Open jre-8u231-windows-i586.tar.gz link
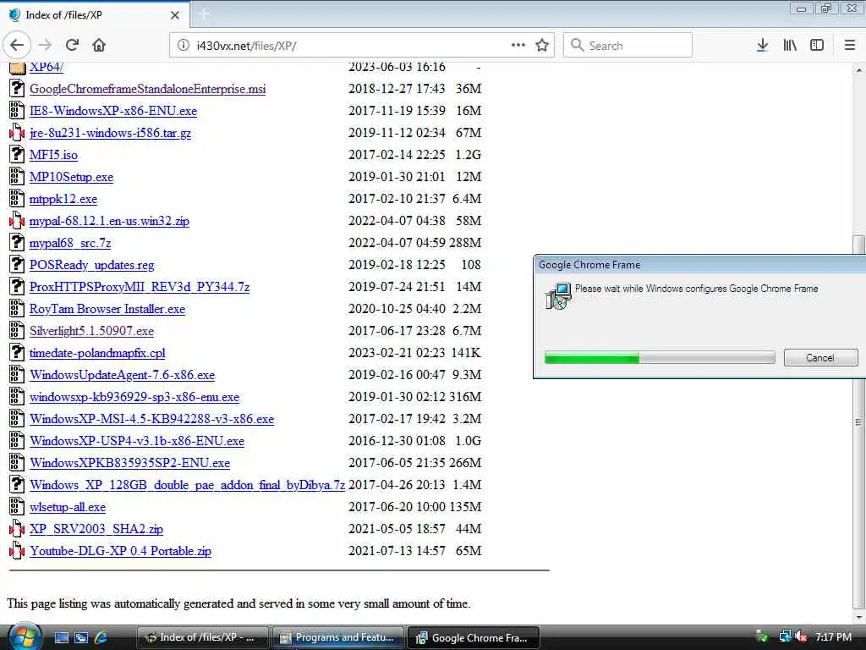 tap(110, 133)
